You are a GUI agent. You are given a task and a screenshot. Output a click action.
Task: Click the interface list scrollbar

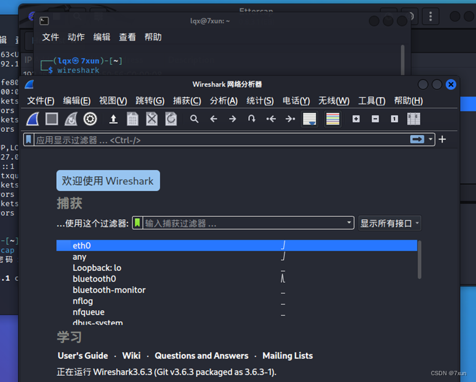point(419,259)
